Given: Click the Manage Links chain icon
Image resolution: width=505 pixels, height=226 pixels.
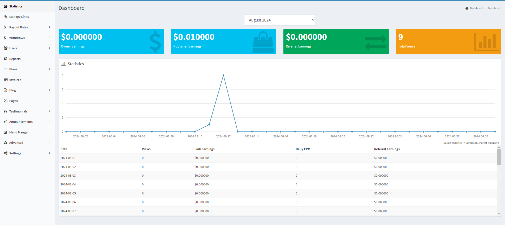Looking at the screenshot, I should click(x=6, y=16).
